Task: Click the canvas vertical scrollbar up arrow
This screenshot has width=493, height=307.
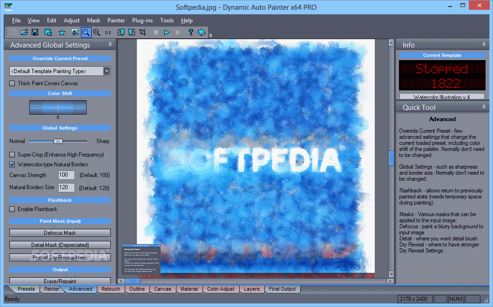Action: (x=391, y=42)
